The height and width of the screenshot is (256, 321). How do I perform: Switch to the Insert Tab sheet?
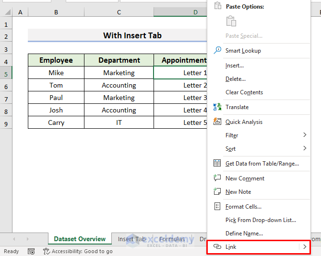(132, 239)
